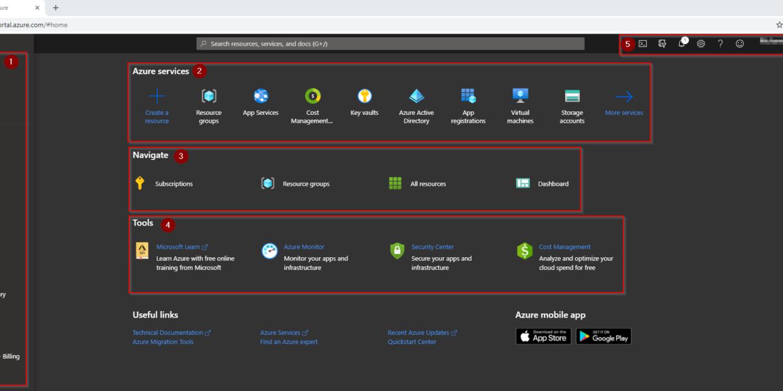Open Dashboard in the Navigate section
This screenshot has width=783, height=391.
553,184
